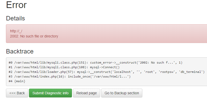The image size is (207, 100).
Task: Click backtrace line #1 mysql->Connect()
Action: (64, 67)
